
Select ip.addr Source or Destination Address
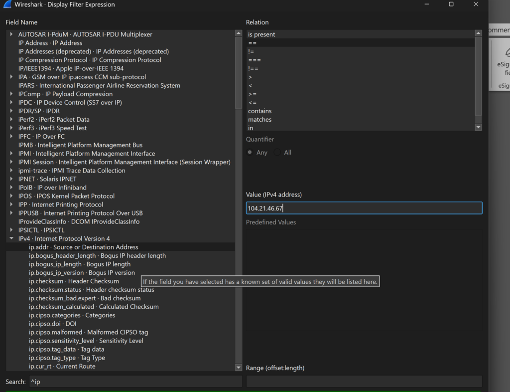pyautogui.click(x=83, y=247)
